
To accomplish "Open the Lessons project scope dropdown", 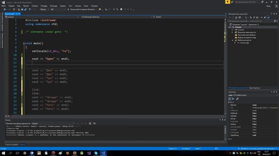I will click(x=42, y=17).
